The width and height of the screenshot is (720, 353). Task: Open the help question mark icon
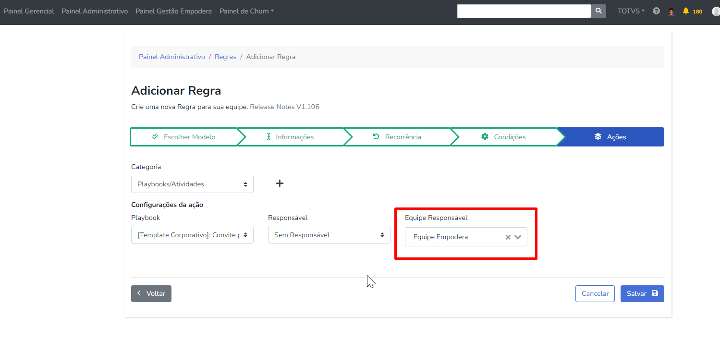coord(656,11)
